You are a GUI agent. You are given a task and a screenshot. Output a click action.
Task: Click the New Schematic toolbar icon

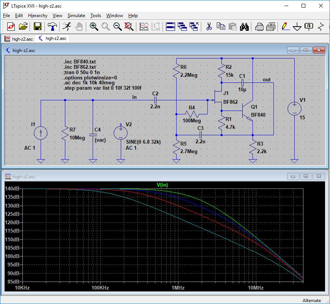(11, 27)
